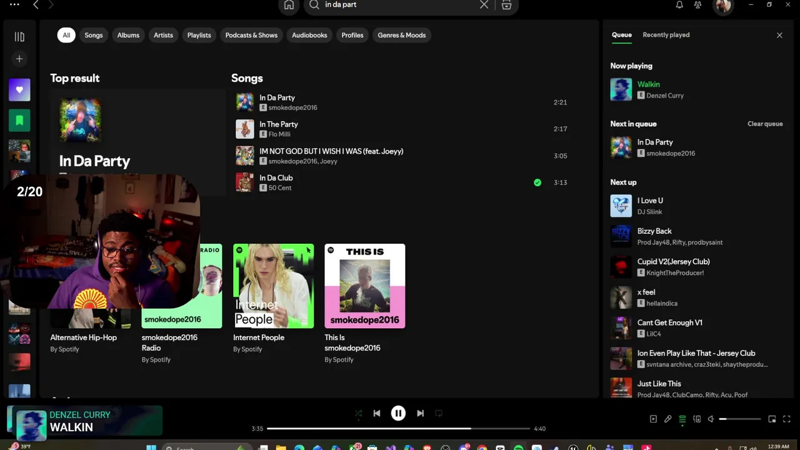The image size is (800, 450).
Task: Click the Clear queue button
Action: point(765,124)
